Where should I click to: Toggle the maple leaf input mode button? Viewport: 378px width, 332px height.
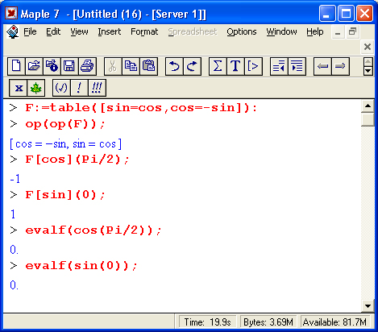click(36, 88)
